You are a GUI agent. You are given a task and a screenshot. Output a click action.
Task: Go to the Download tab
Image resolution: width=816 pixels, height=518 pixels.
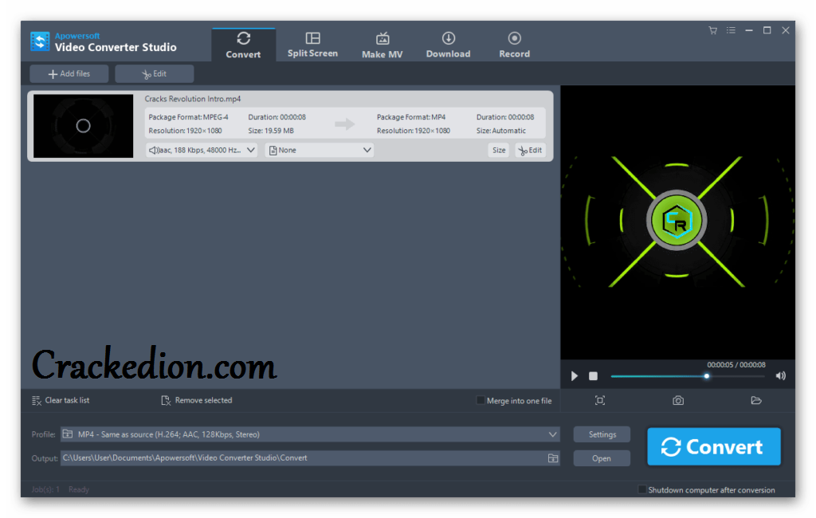[x=448, y=45]
